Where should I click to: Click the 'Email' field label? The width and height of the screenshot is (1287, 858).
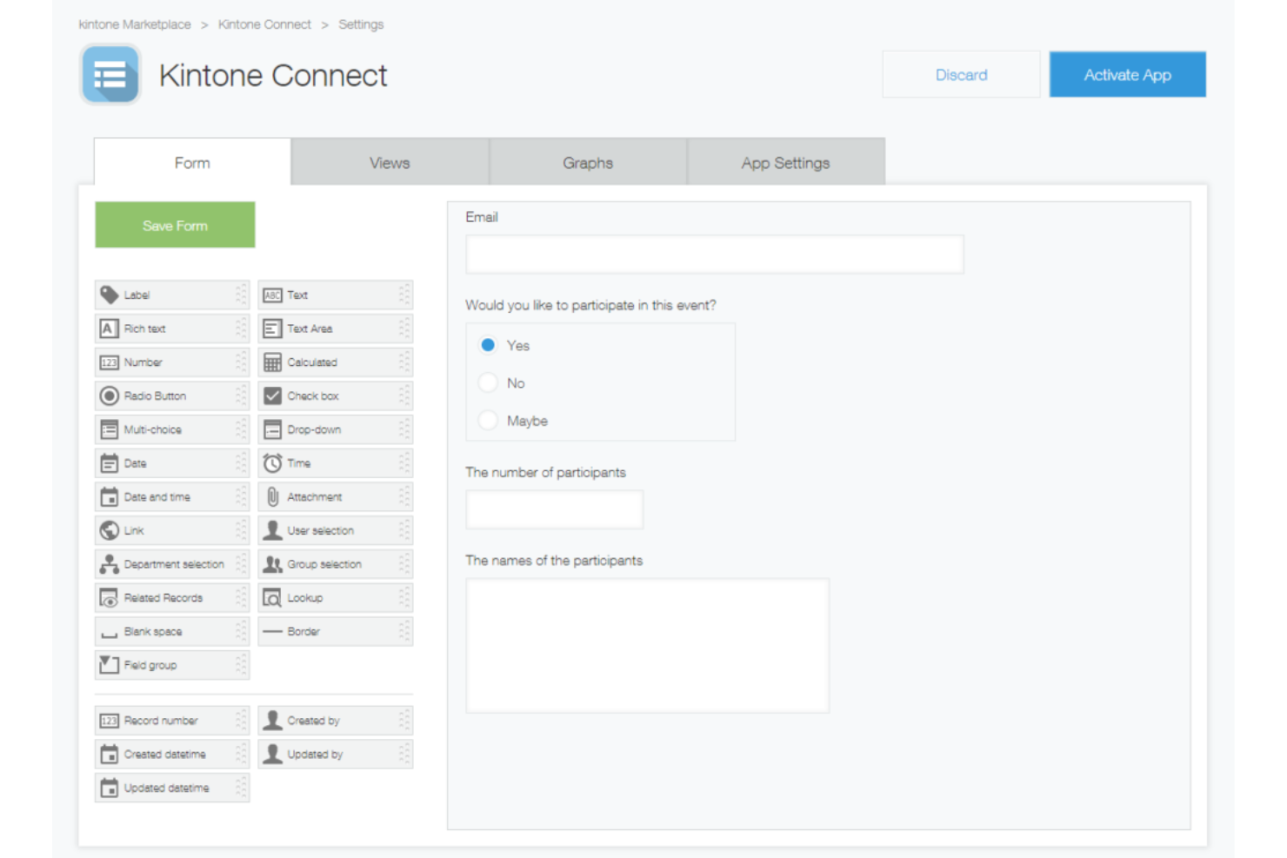[482, 217]
